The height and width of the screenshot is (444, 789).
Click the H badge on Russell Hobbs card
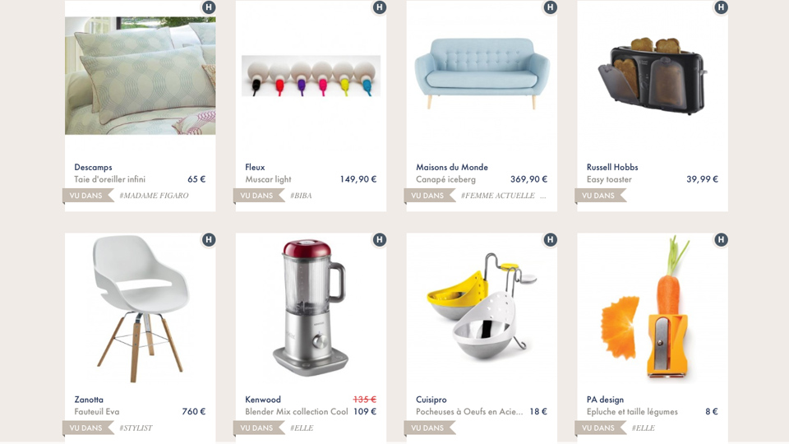tap(721, 7)
